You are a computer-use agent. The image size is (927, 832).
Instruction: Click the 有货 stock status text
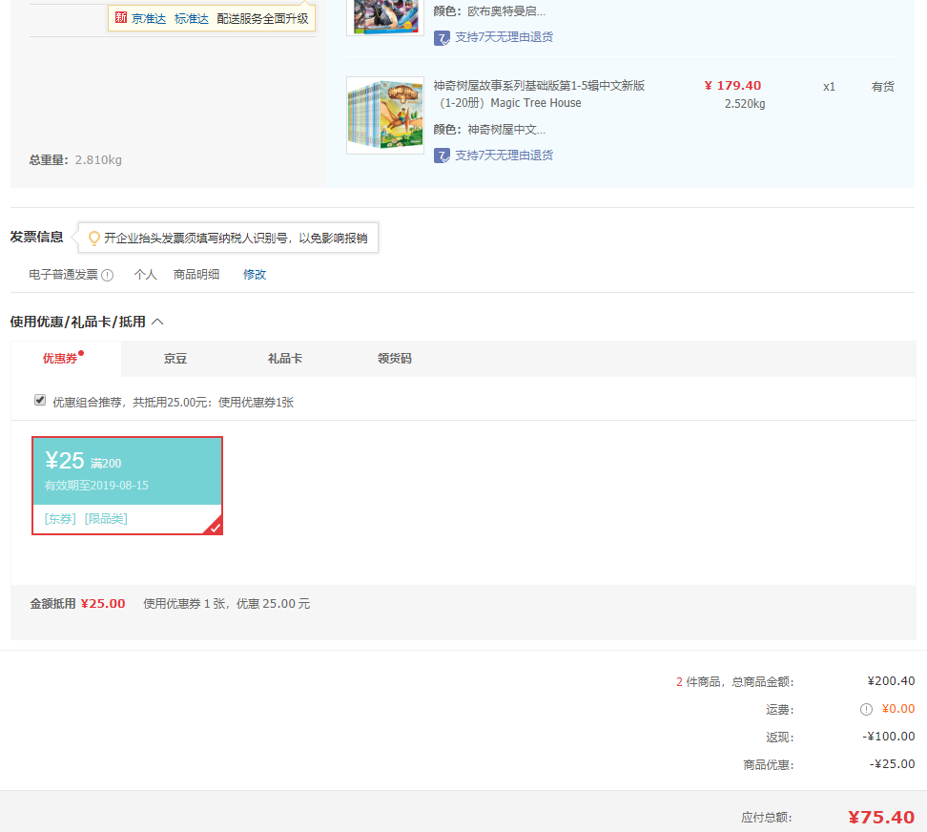coord(883,87)
